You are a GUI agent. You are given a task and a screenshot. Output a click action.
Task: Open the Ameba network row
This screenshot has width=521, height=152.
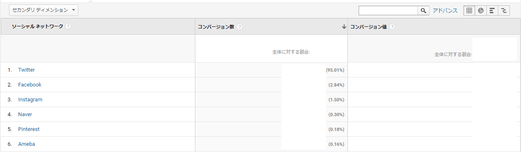(x=26, y=144)
